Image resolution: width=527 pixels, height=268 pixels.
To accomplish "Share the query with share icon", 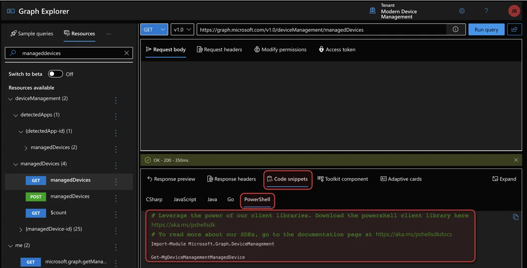I will click(x=514, y=29).
